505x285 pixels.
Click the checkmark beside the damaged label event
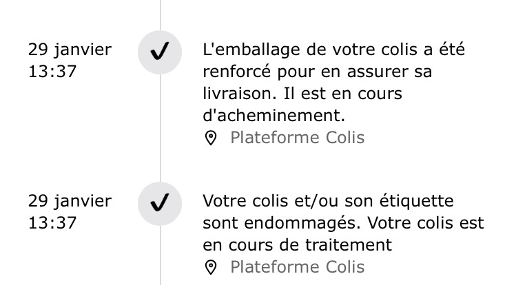(160, 204)
